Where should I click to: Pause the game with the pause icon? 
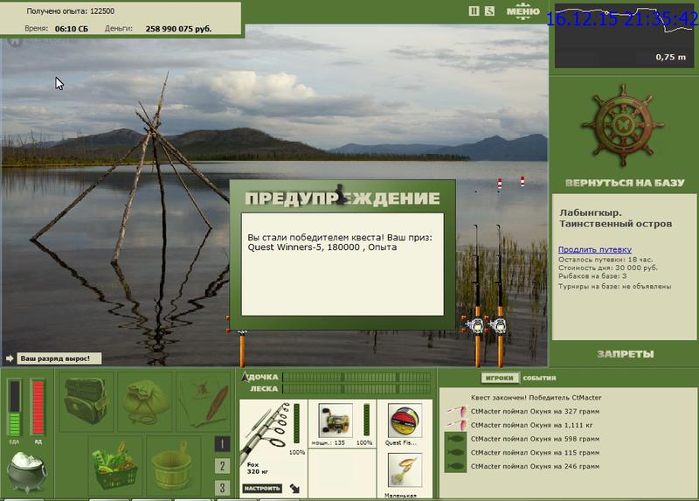coord(474,10)
